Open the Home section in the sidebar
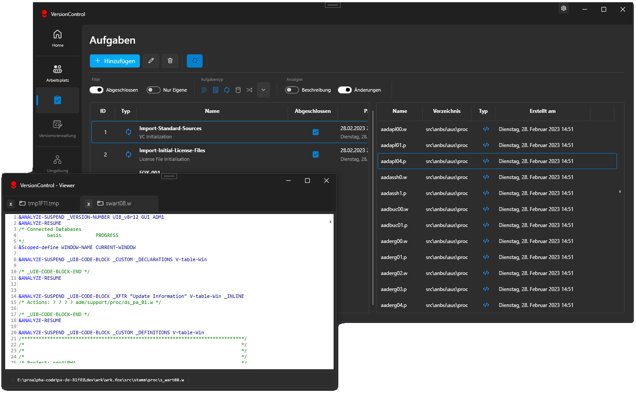This screenshot has height=393, width=636. 58,38
